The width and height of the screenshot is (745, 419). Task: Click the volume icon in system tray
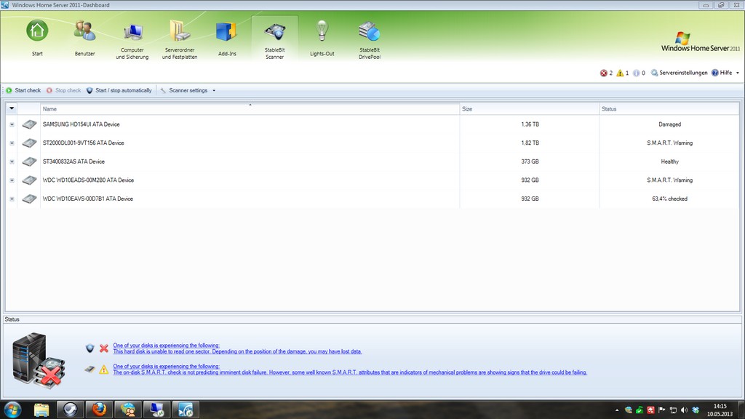(684, 410)
